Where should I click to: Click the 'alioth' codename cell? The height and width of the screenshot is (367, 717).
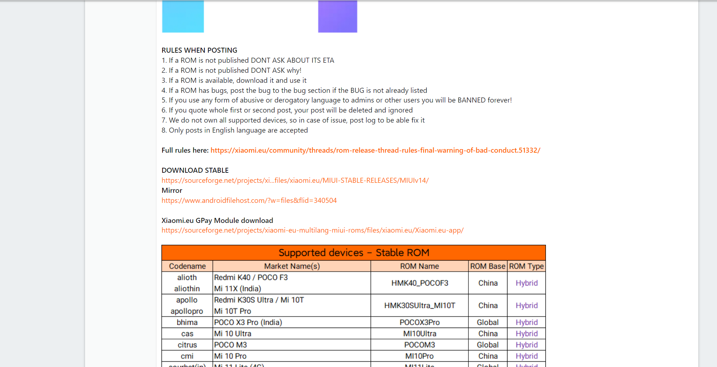(x=187, y=277)
